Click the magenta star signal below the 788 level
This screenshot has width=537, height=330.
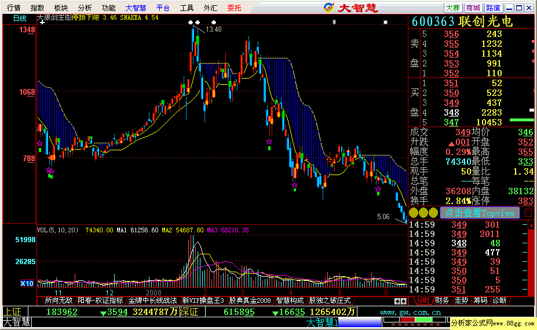[50, 171]
